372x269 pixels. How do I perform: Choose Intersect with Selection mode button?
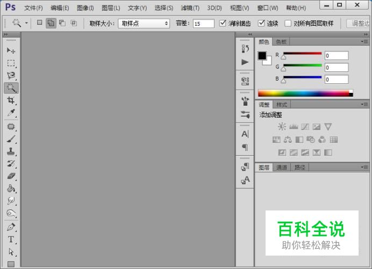[74, 23]
